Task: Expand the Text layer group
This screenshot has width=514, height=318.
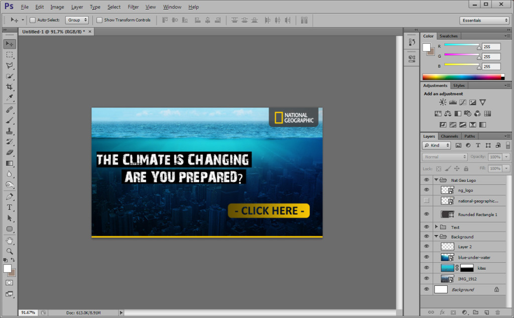Action: coord(436,227)
